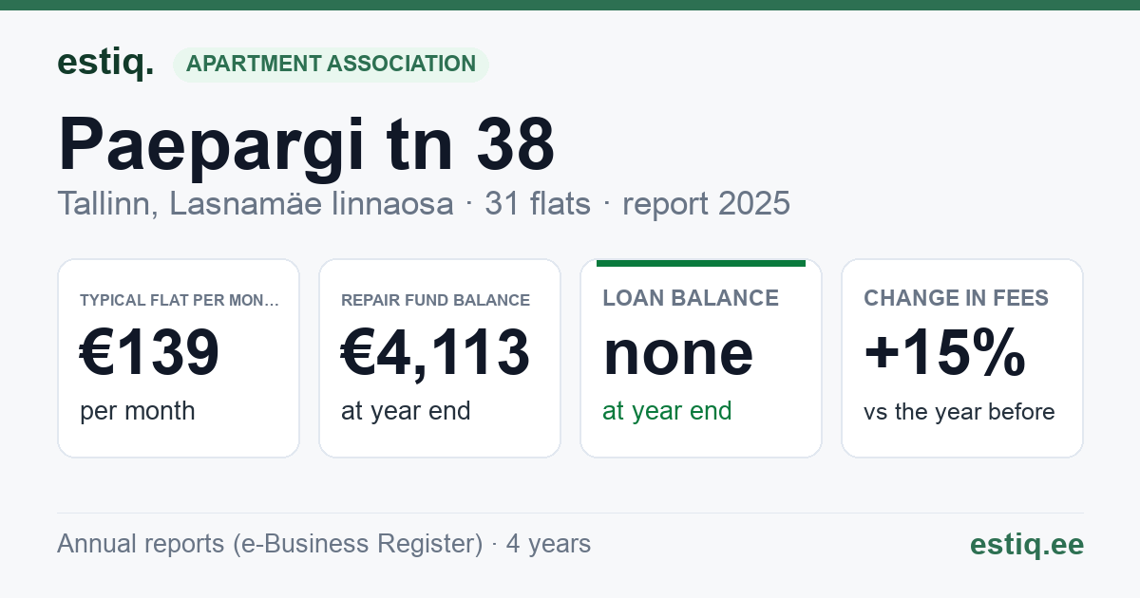The image size is (1140, 598).
Task: Click the TYPICAL FLAT PER MON… label
Action: point(180,300)
